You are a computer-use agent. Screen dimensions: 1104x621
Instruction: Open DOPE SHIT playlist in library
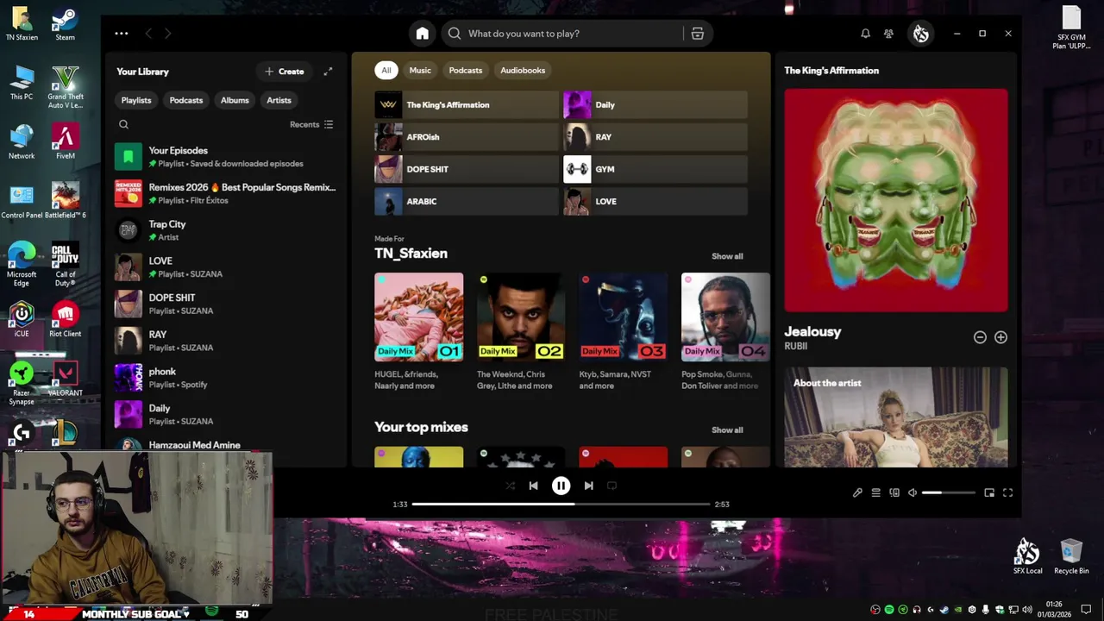coord(226,304)
